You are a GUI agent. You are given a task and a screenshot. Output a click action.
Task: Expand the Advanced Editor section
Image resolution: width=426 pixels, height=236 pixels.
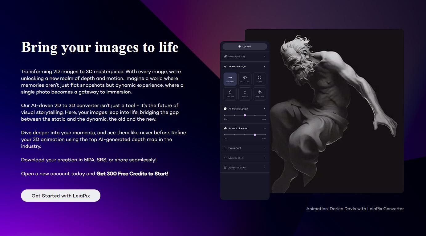(x=265, y=168)
